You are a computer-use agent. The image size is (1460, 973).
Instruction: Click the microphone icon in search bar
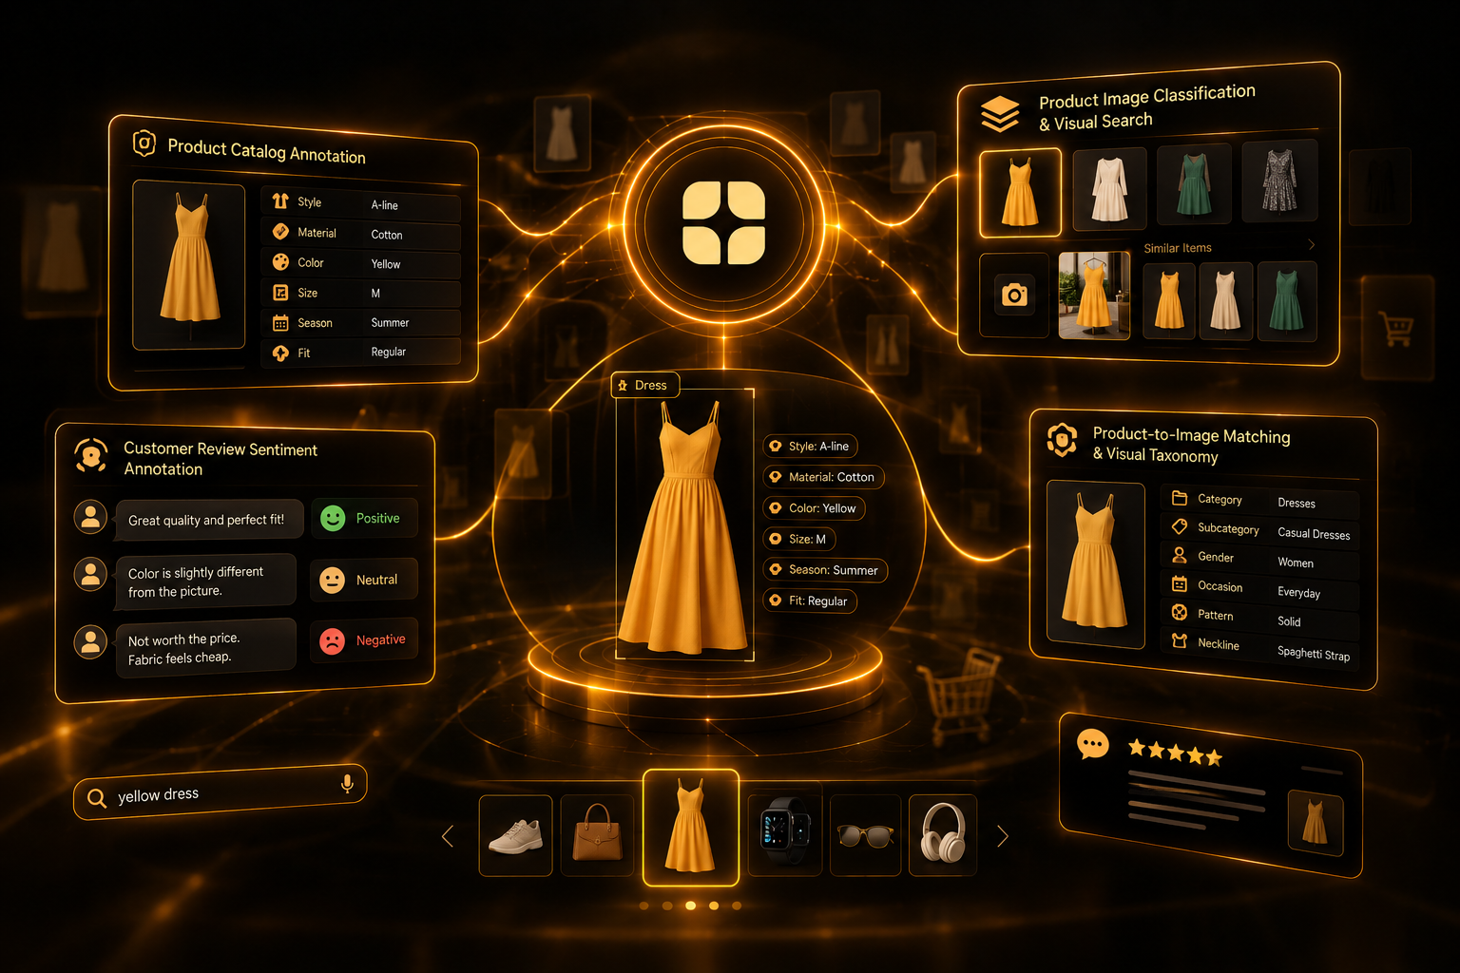[x=347, y=783]
